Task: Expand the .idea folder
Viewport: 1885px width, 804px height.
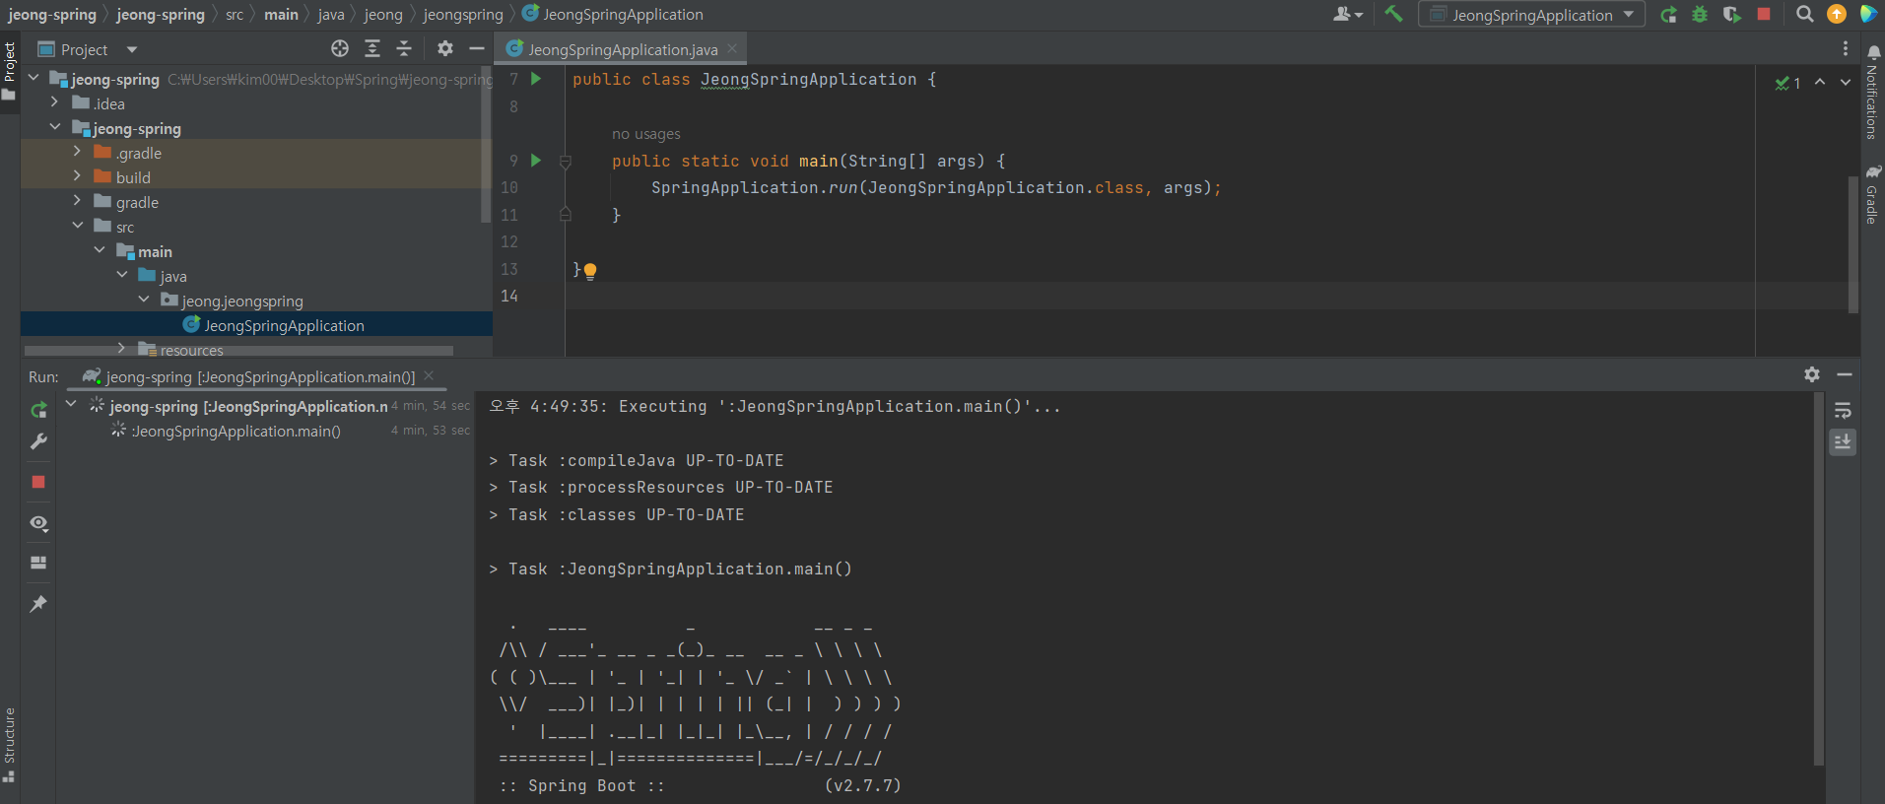Action: point(54,102)
